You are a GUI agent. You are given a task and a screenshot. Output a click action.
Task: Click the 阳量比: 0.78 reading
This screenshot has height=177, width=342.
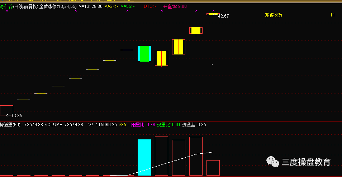(143, 125)
